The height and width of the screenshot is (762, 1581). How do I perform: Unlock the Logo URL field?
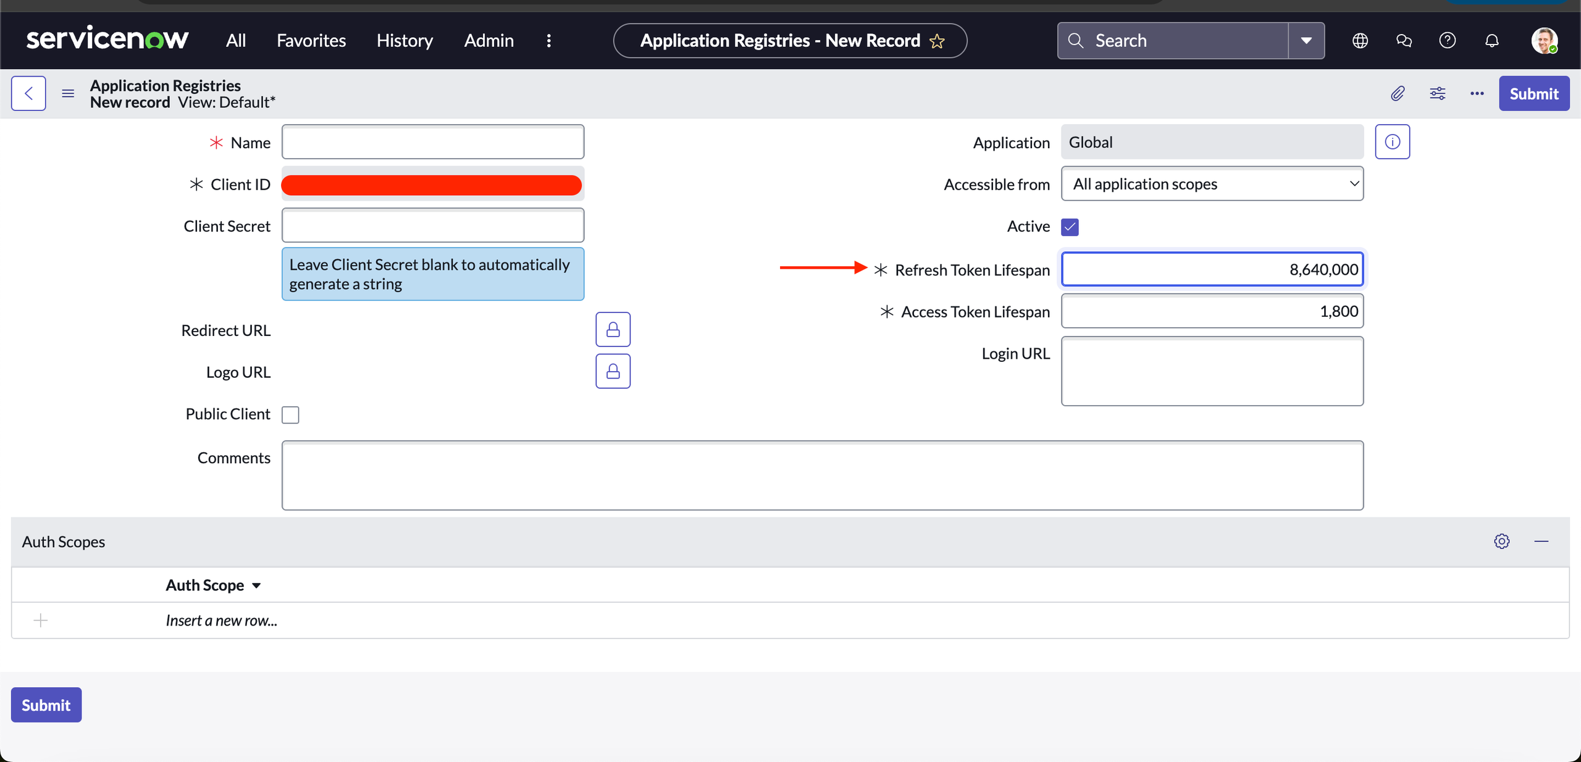coord(613,371)
